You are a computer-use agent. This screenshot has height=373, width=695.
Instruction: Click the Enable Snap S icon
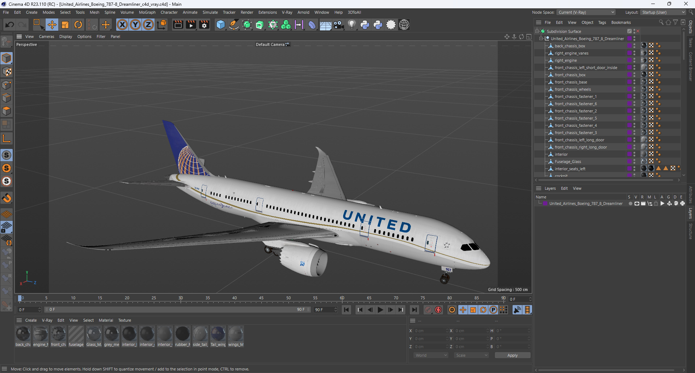point(7,155)
